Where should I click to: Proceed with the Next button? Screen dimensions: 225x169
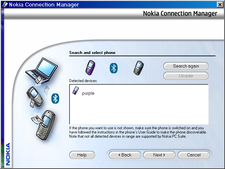pyautogui.click(x=159, y=155)
